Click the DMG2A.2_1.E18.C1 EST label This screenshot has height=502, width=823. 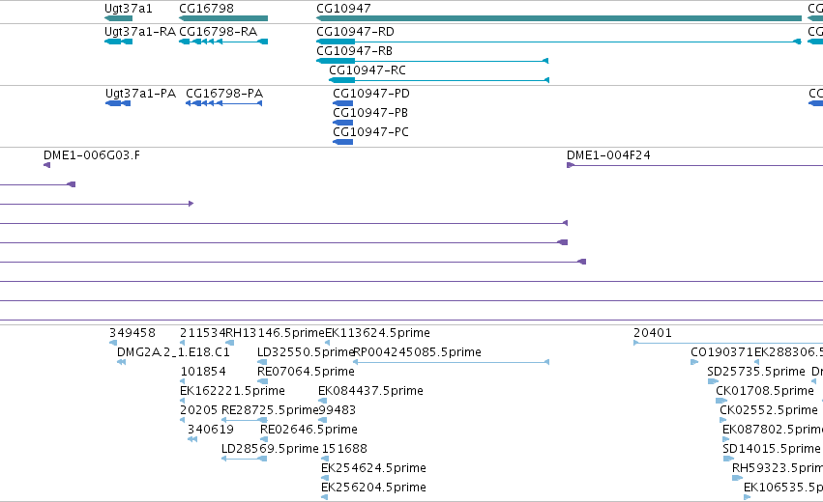[173, 352]
